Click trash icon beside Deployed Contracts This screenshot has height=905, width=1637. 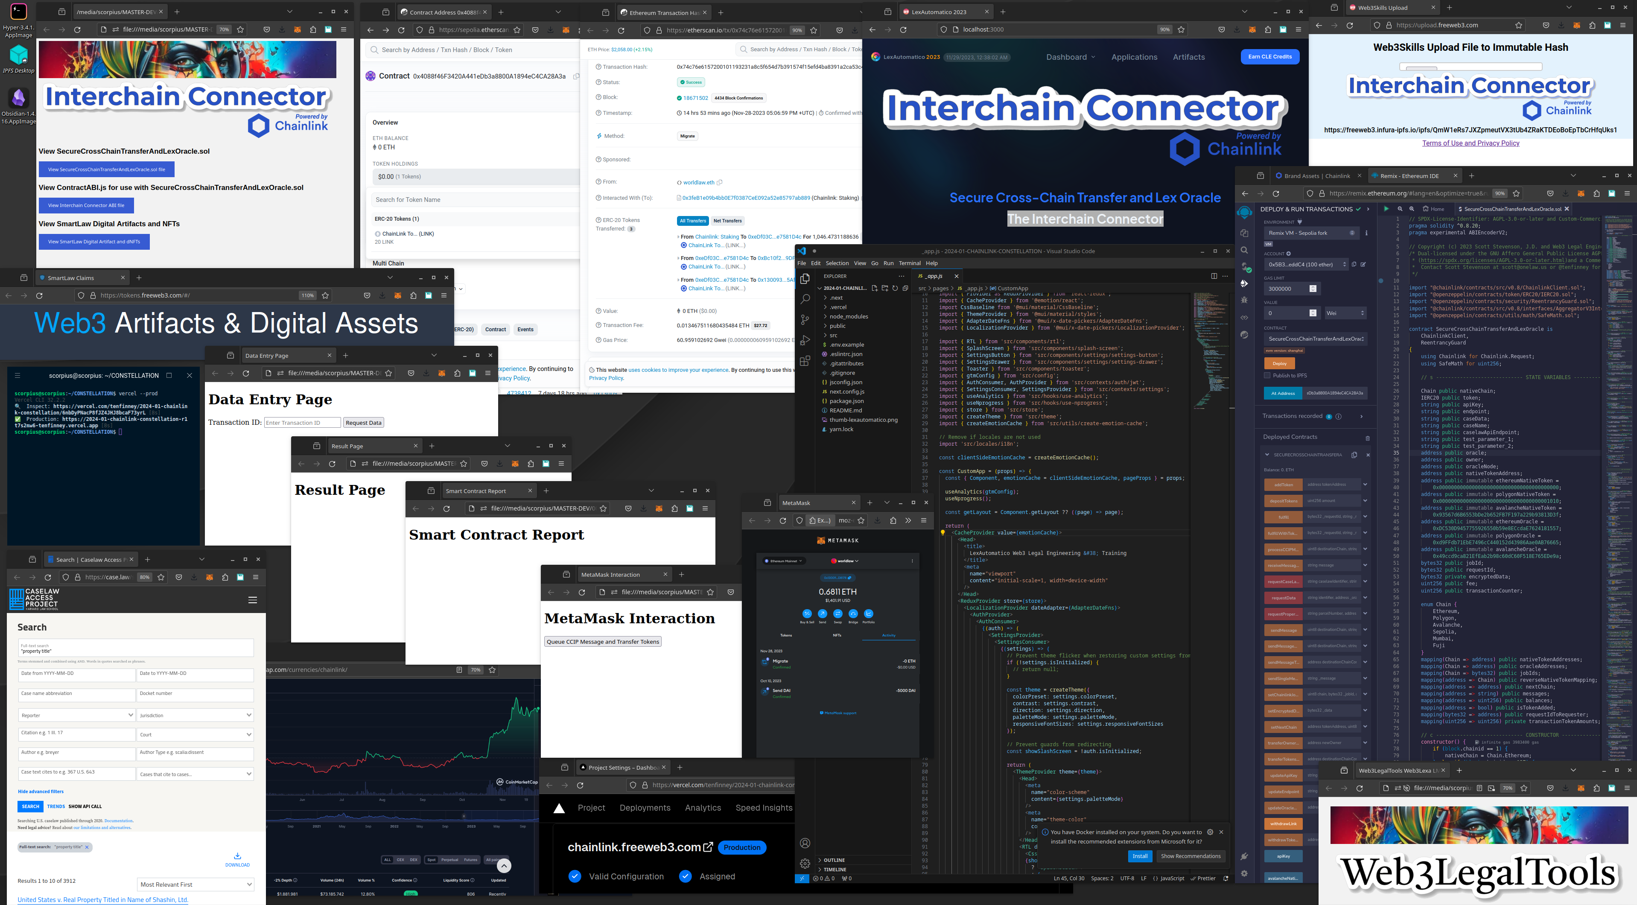(x=1368, y=438)
